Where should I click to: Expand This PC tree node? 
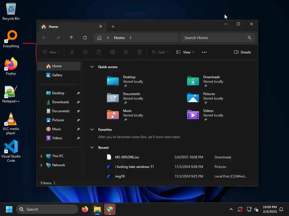pos(41,156)
